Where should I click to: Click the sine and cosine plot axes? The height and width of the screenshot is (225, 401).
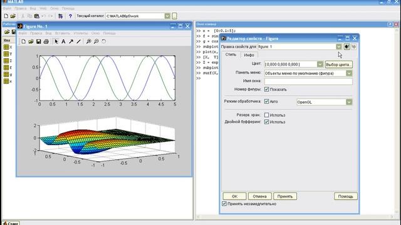tap(107, 78)
